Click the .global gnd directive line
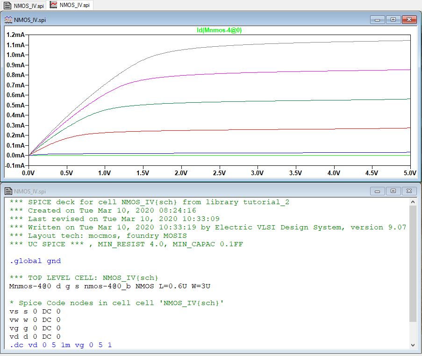This screenshot has height=356, width=422. coord(35,261)
